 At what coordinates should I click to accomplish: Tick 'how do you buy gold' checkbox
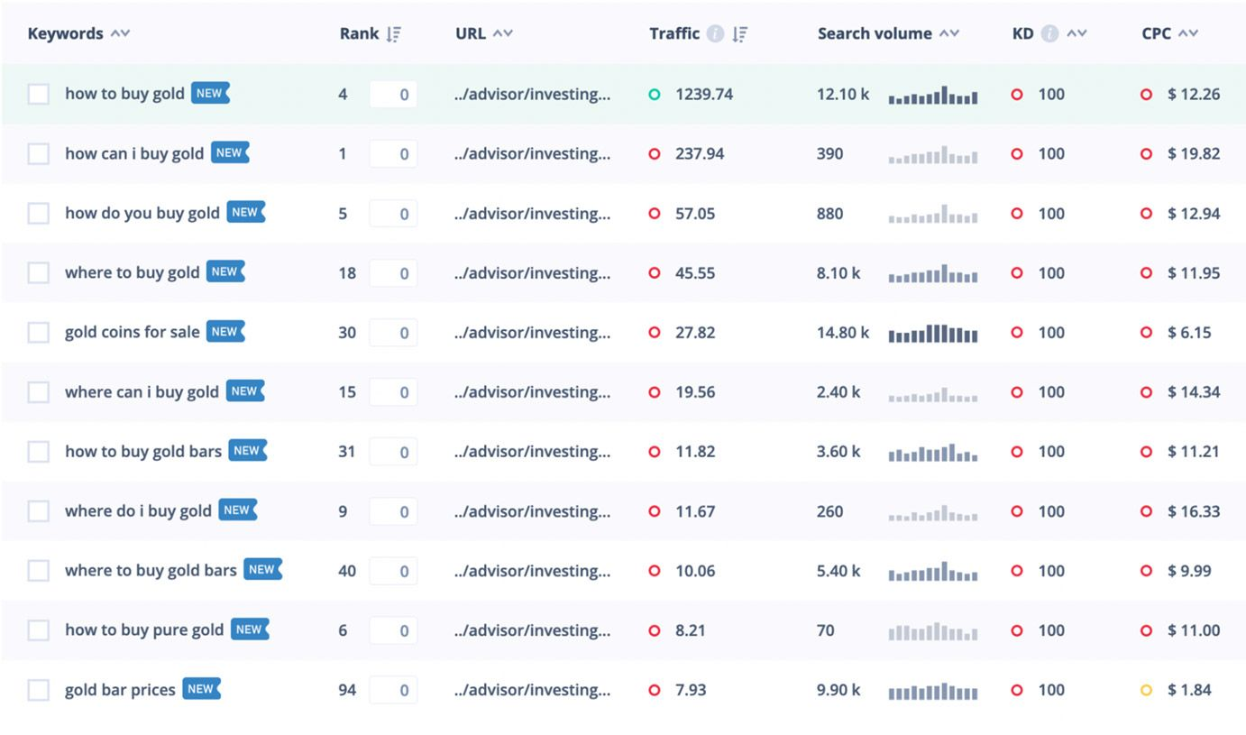(38, 213)
